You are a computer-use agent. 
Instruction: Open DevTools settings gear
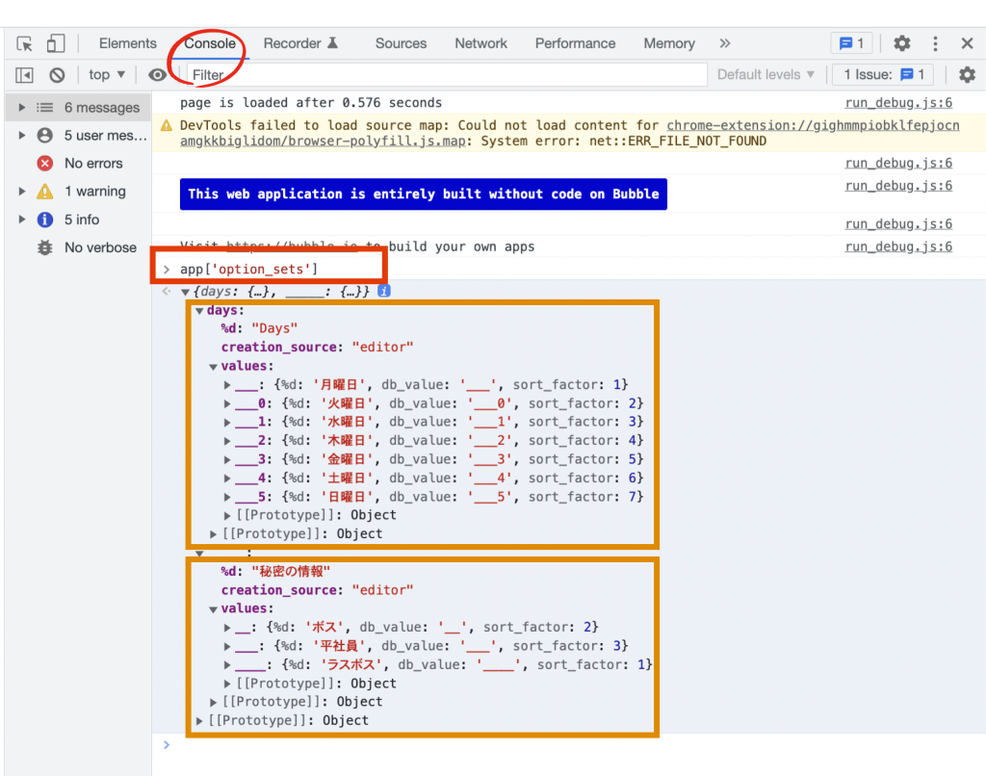[x=901, y=43]
